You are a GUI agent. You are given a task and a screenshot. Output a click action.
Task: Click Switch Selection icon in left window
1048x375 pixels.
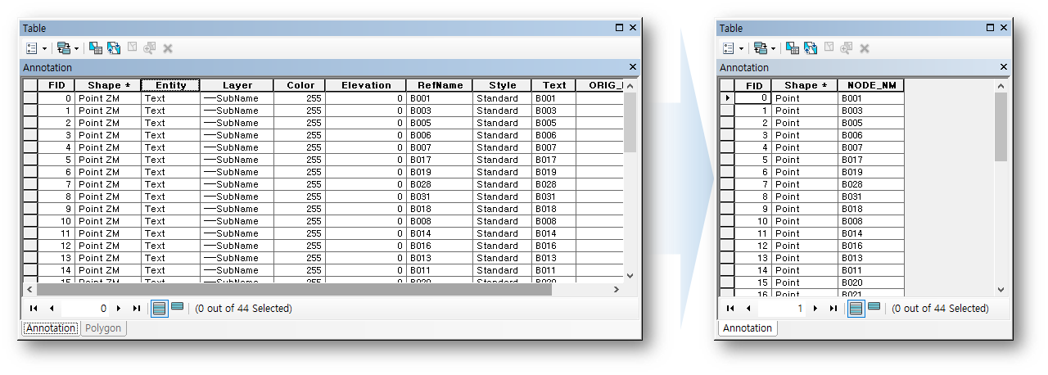(x=114, y=48)
